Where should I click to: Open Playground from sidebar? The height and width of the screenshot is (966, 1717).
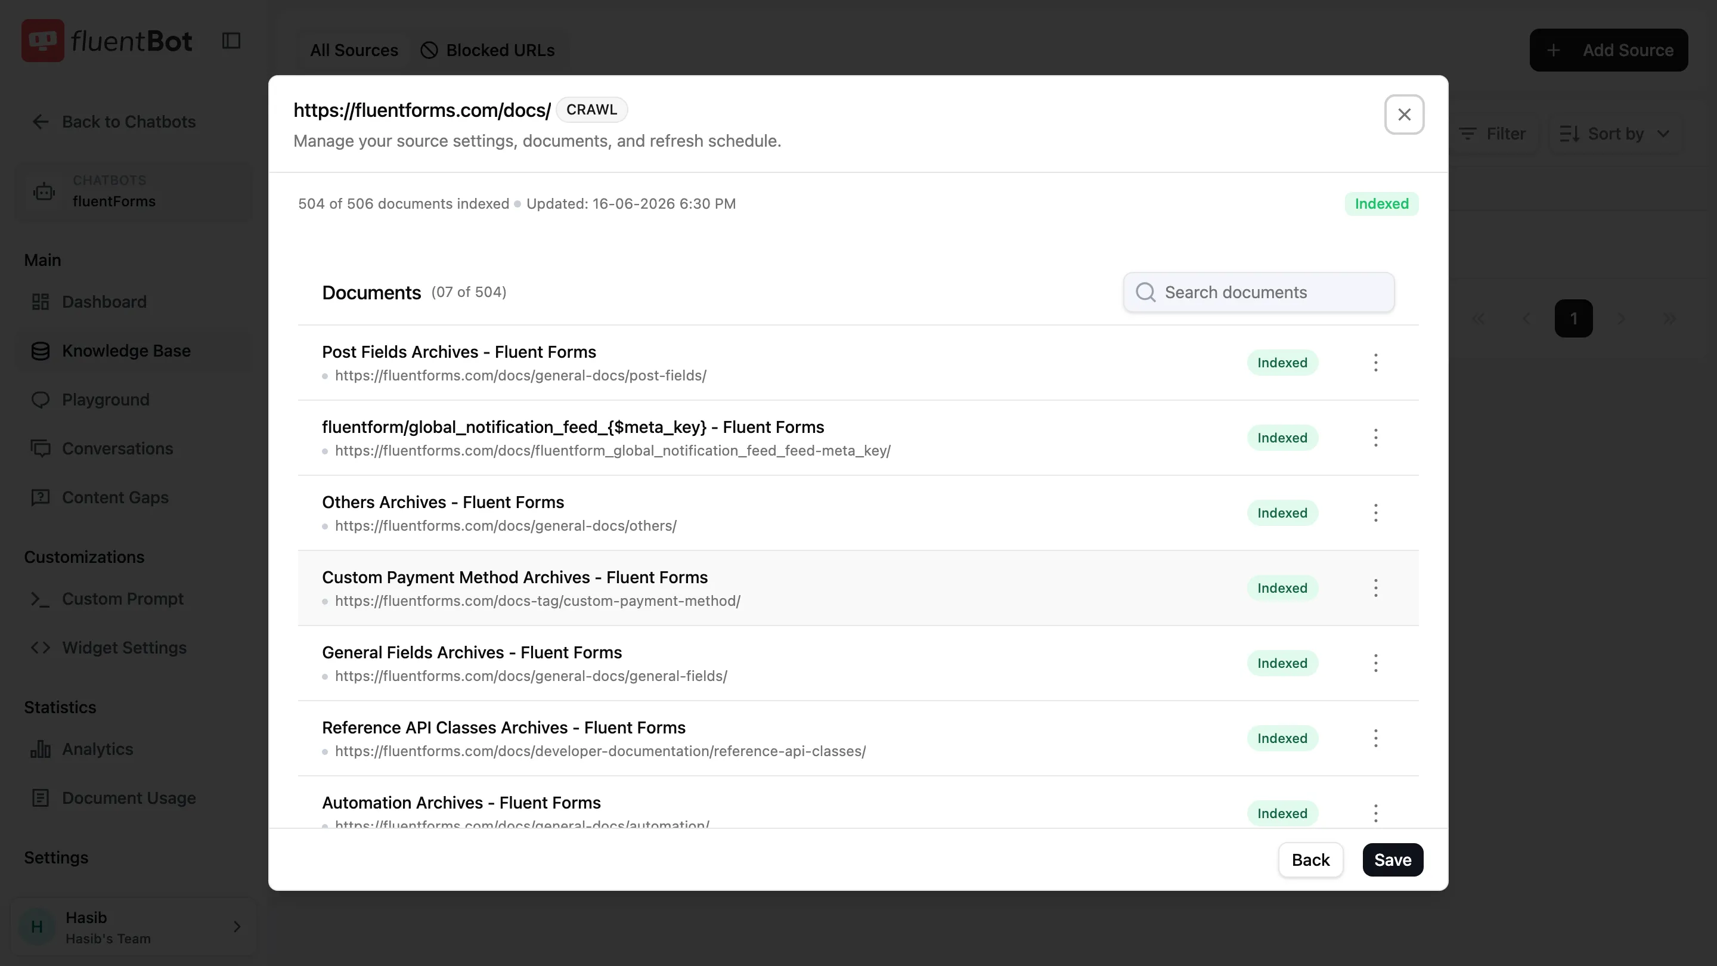pos(106,400)
